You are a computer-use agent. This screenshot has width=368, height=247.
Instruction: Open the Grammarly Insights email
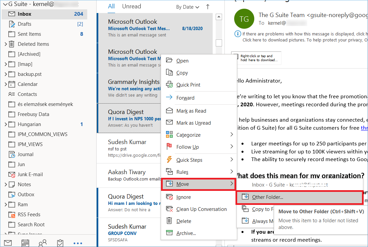click(x=129, y=88)
